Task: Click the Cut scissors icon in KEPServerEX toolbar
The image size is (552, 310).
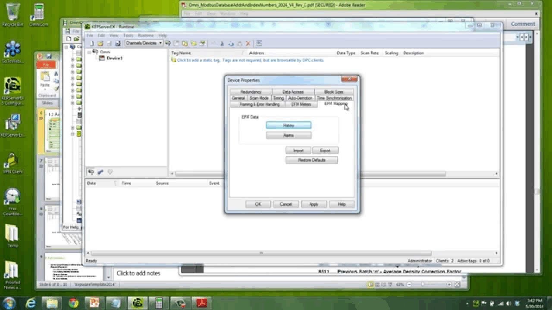Action: coord(222,43)
